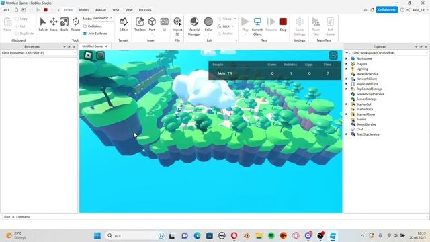Image resolution: width=430 pixels, height=242 pixels.
Task: Click the small red stop icon in the quick access bar
Action: tap(46, 10)
